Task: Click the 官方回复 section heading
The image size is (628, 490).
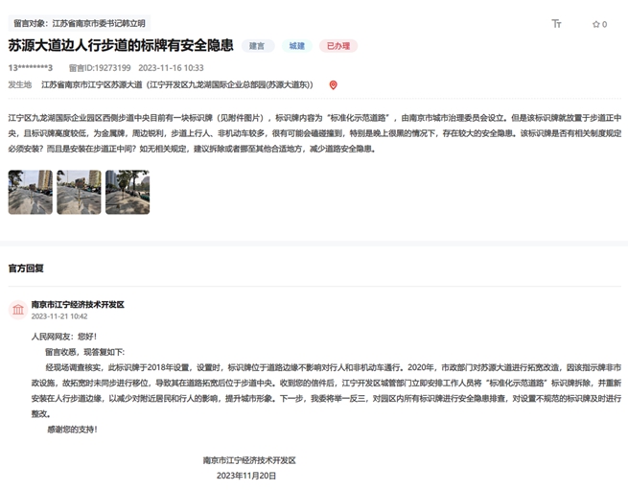Action: coord(26,268)
